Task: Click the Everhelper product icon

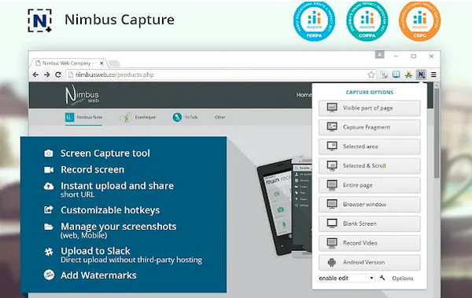Action: [x=126, y=118]
